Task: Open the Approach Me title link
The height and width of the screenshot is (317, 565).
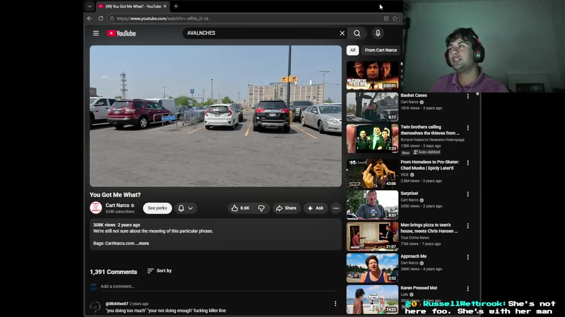Action: coord(414,256)
